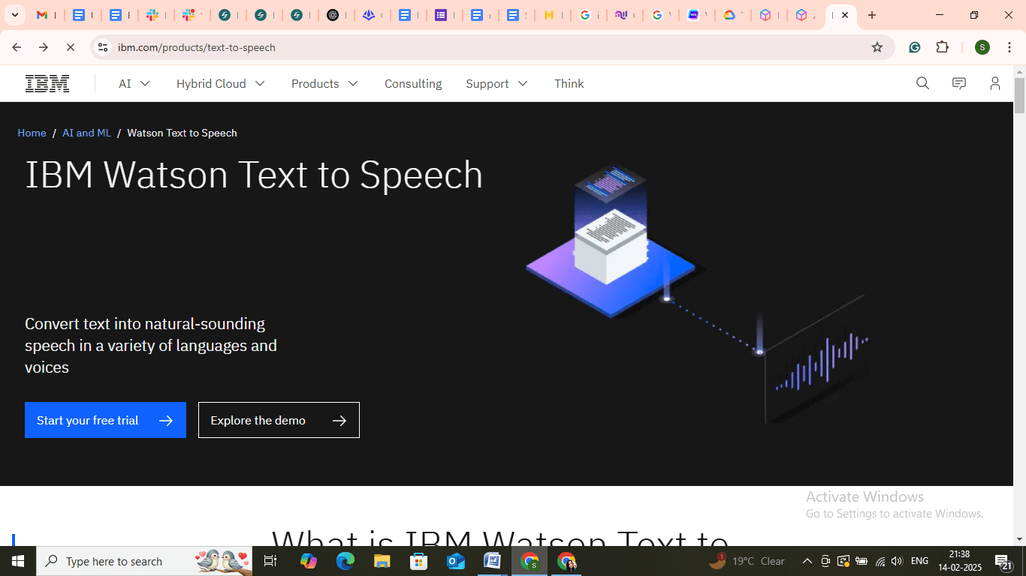Open the Chrome taskbar icon with S badge

[x=530, y=561]
